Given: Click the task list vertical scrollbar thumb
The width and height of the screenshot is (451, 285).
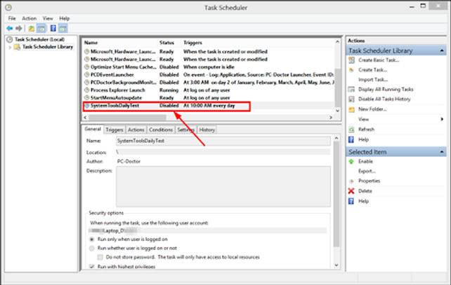Looking at the screenshot, I should point(337,88).
